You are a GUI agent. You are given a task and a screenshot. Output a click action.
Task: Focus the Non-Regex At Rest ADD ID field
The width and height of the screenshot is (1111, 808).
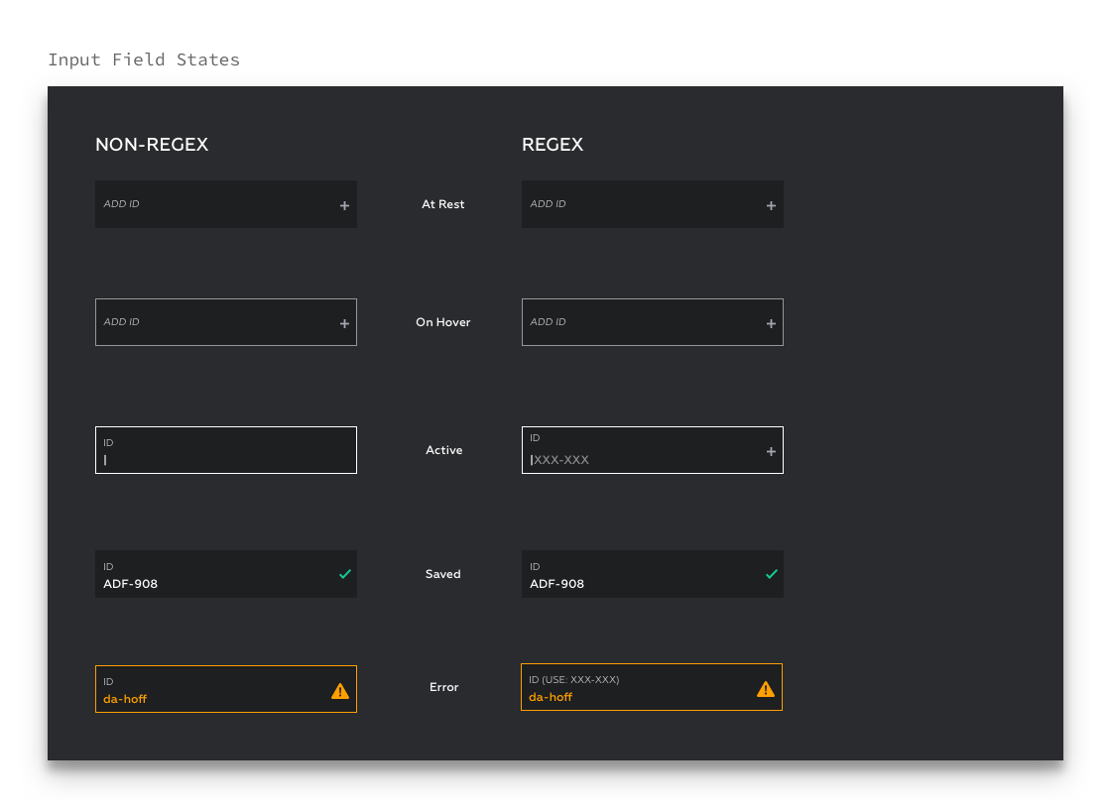226,204
